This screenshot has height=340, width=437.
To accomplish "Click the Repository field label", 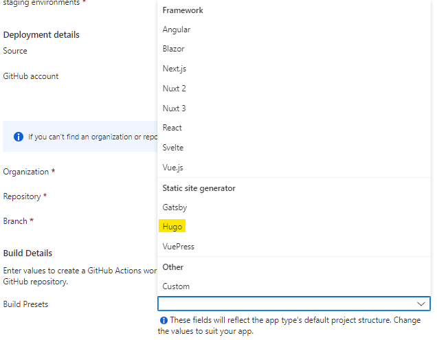I will tap(22, 196).
